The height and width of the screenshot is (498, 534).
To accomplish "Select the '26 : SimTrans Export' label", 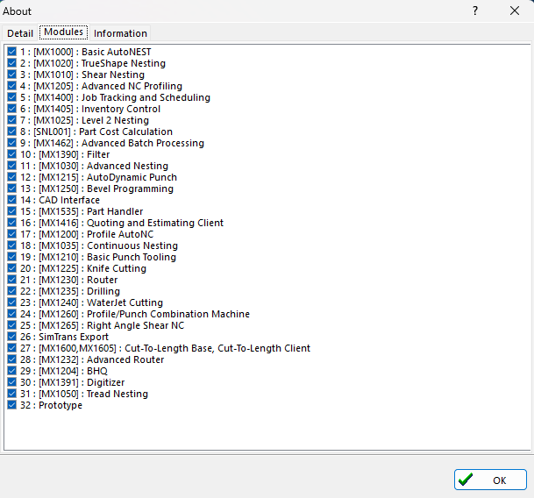I will click(x=64, y=337).
